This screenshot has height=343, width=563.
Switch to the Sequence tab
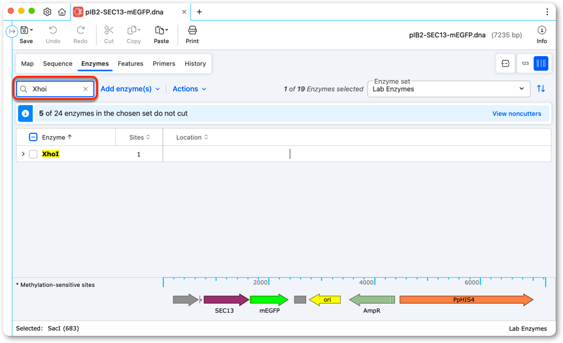58,63
